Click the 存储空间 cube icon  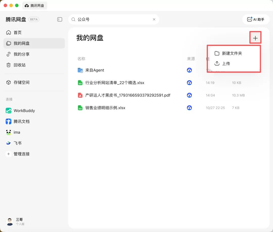(x=9, y=82)
